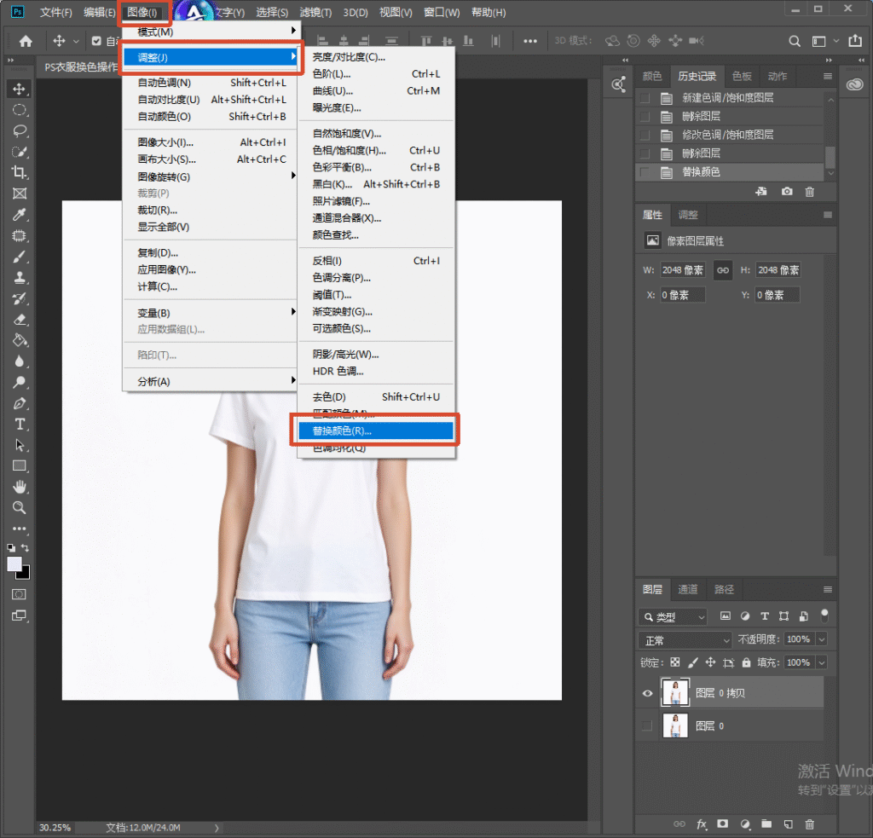Open the 文件(F) menu
This screenshot has width=873, height=838.
pyautogui.click(x=55, y=12)
